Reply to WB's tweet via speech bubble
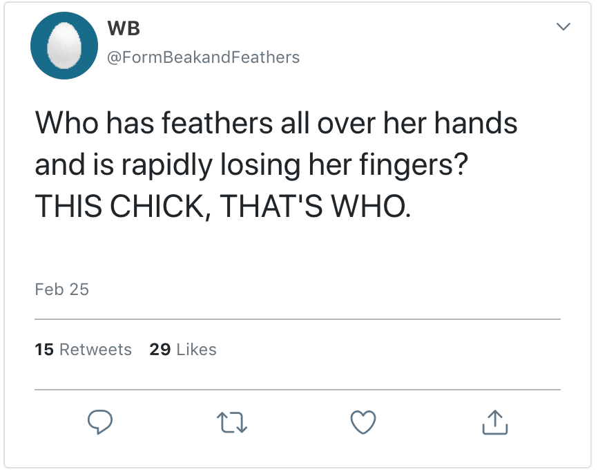This screenshot has width=598, height=474. click(101, 422)
